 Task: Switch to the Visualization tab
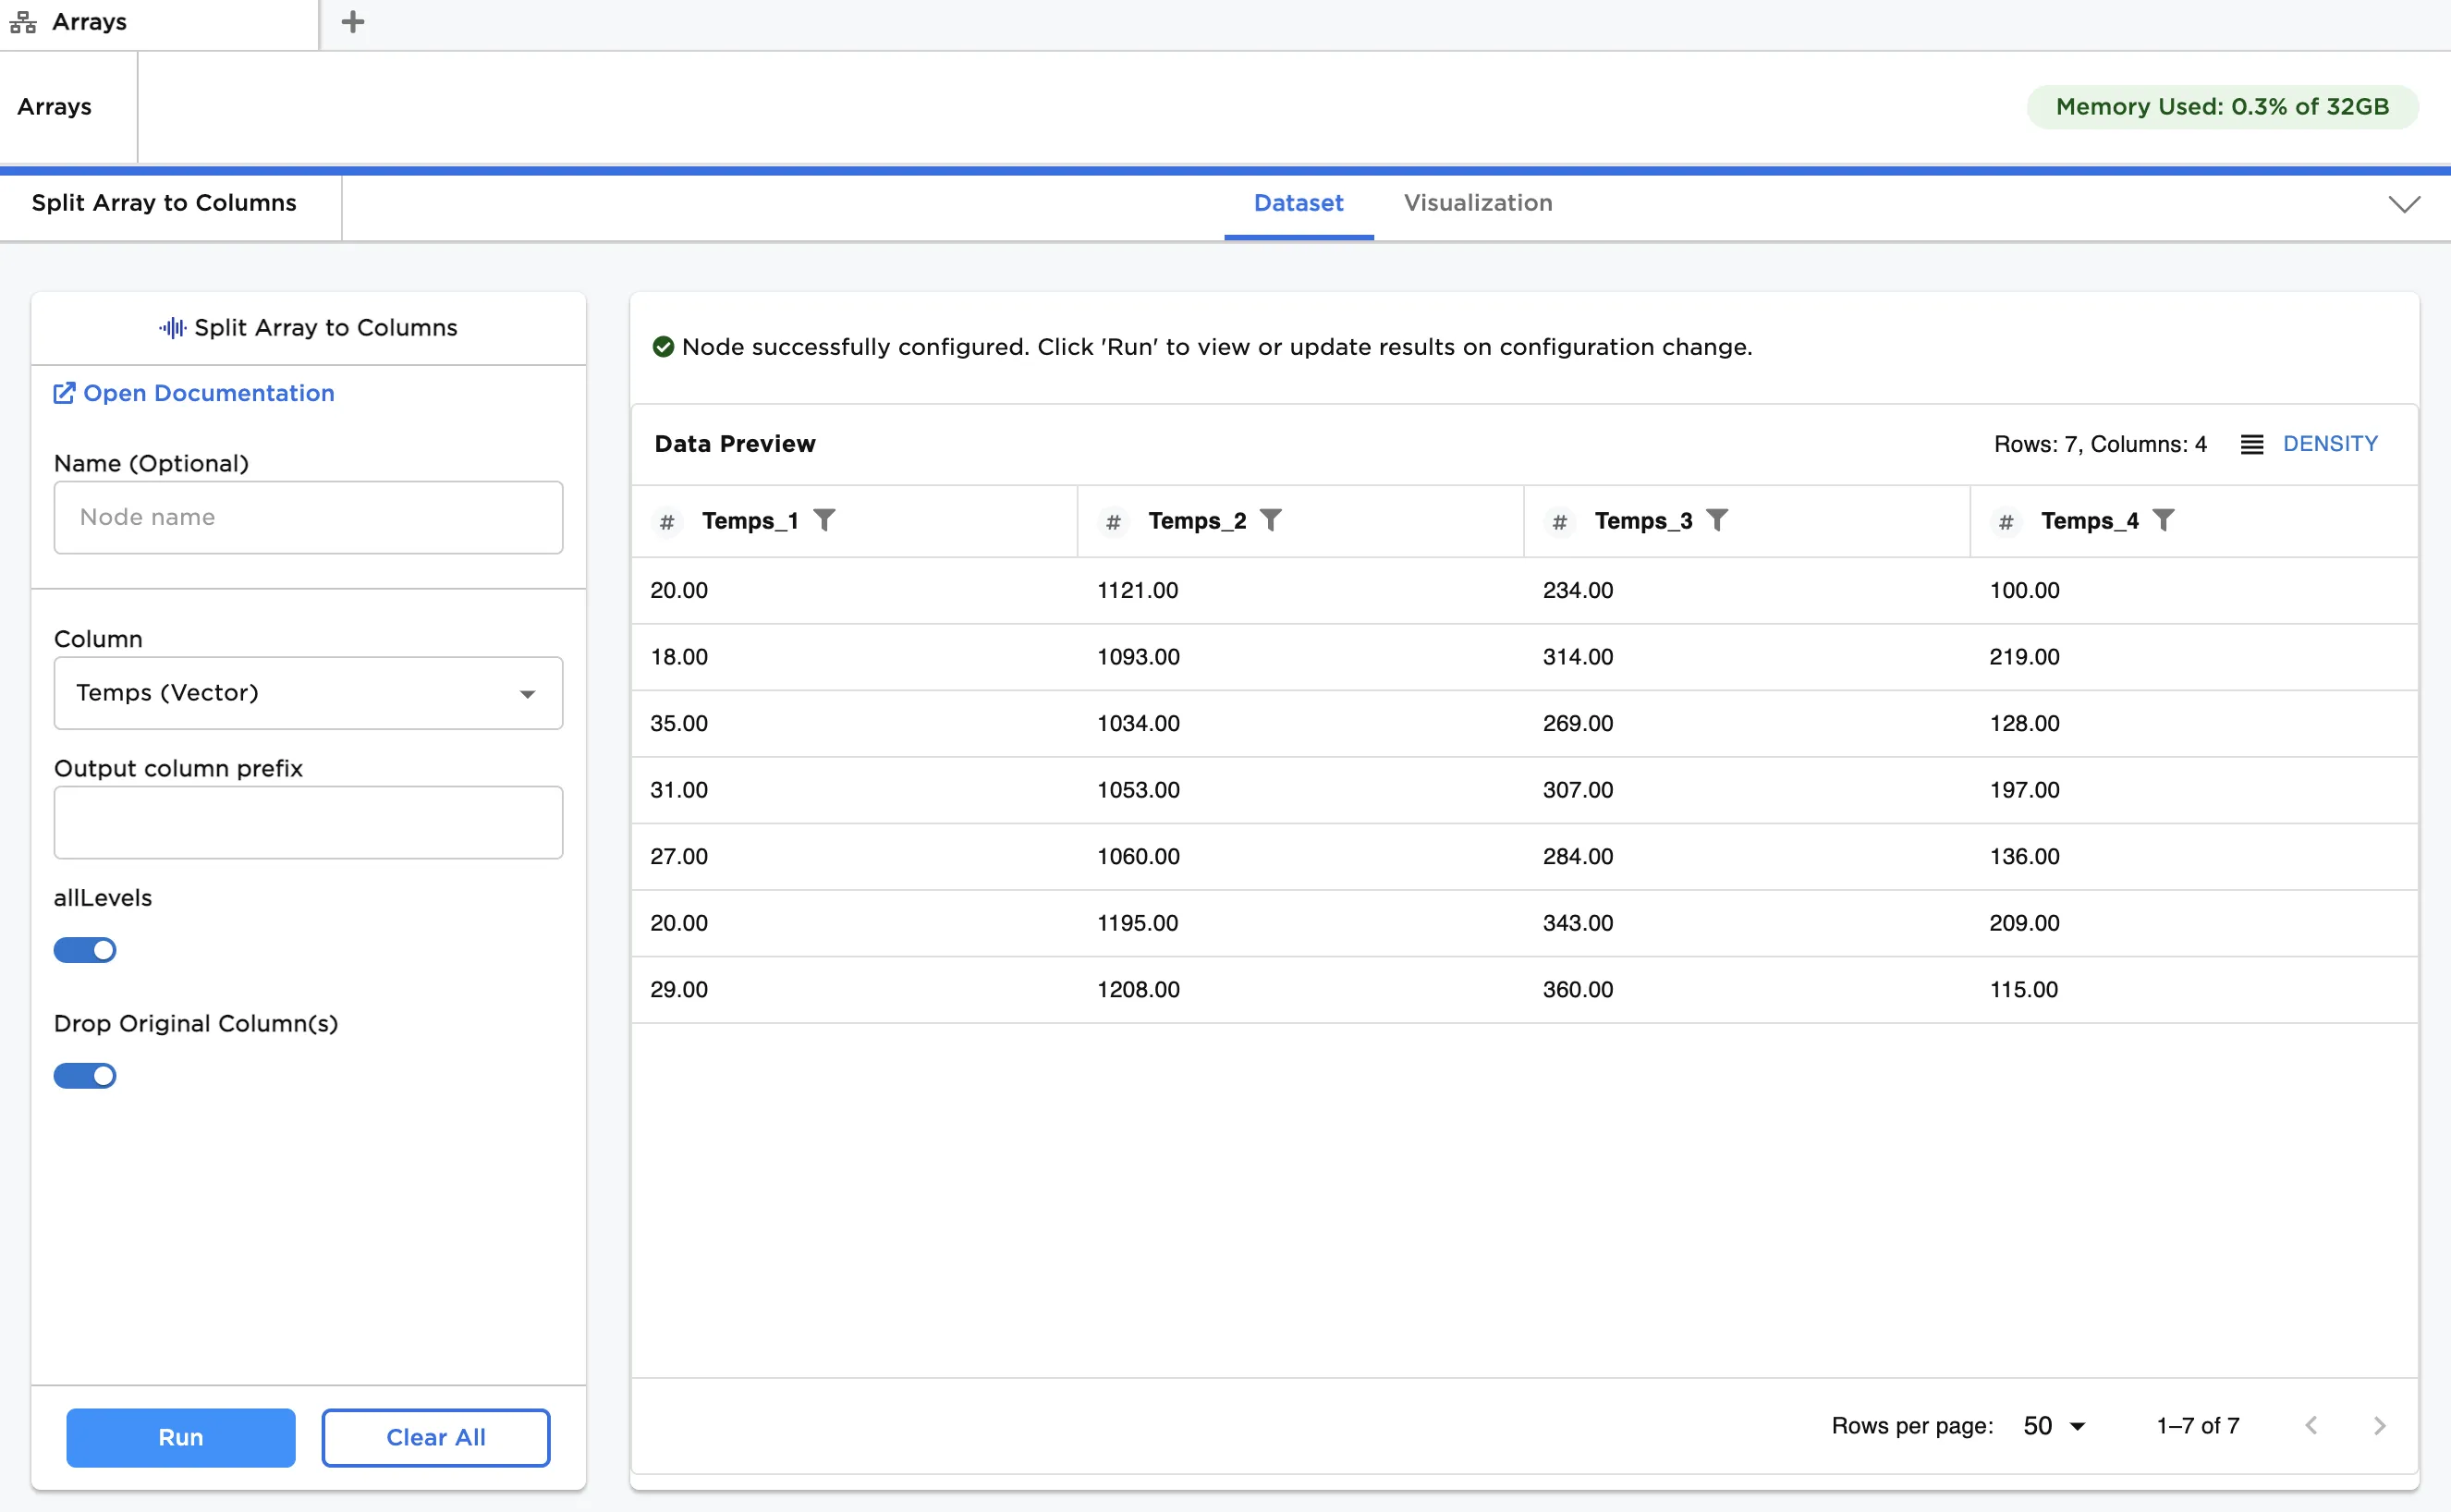point(1477,203)
